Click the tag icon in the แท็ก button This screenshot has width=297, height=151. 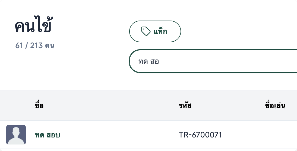click(x=146, y=31)
